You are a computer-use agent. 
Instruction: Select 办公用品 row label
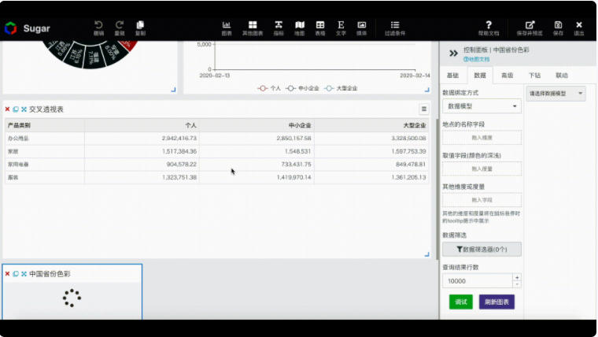[x=18, y=138]
